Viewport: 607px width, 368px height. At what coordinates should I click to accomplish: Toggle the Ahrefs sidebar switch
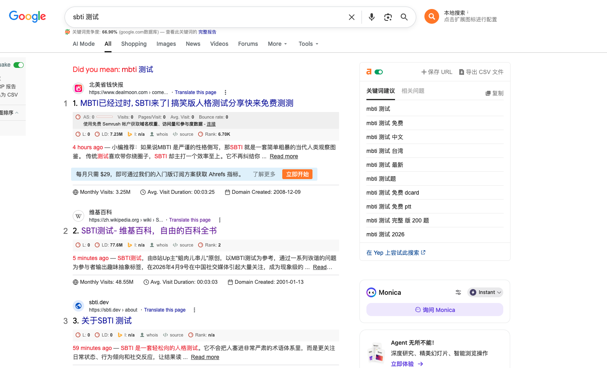click(x=379, y=72)
